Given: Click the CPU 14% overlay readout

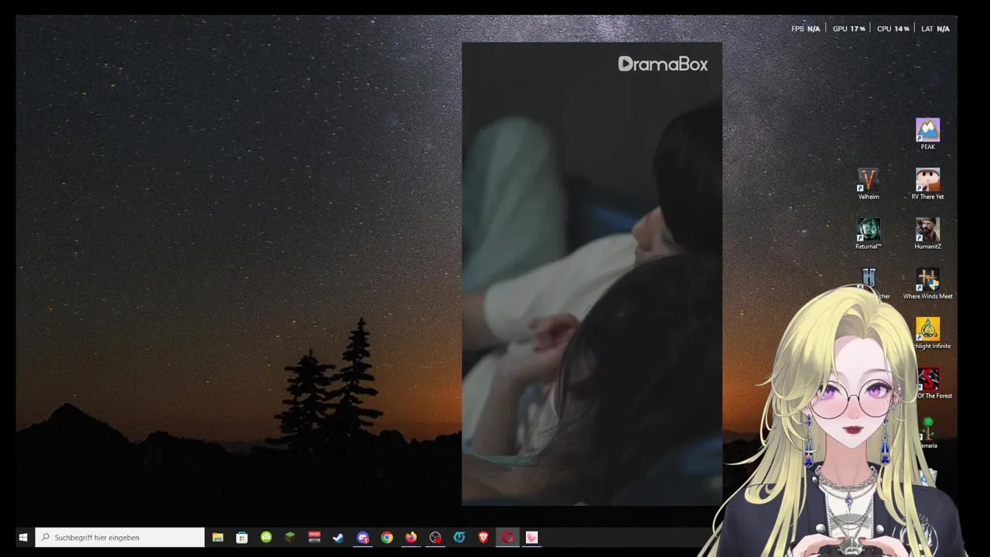Looking at the screenshot, I should coord(893,29).
